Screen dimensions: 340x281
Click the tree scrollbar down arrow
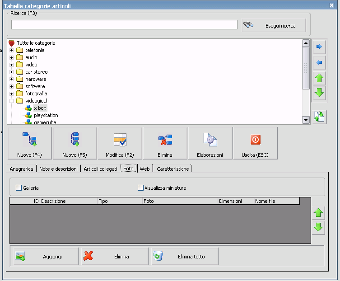(306, 120)
